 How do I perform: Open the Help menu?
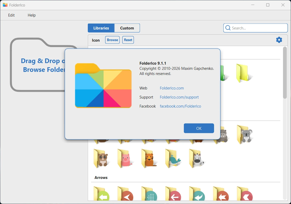32,15
